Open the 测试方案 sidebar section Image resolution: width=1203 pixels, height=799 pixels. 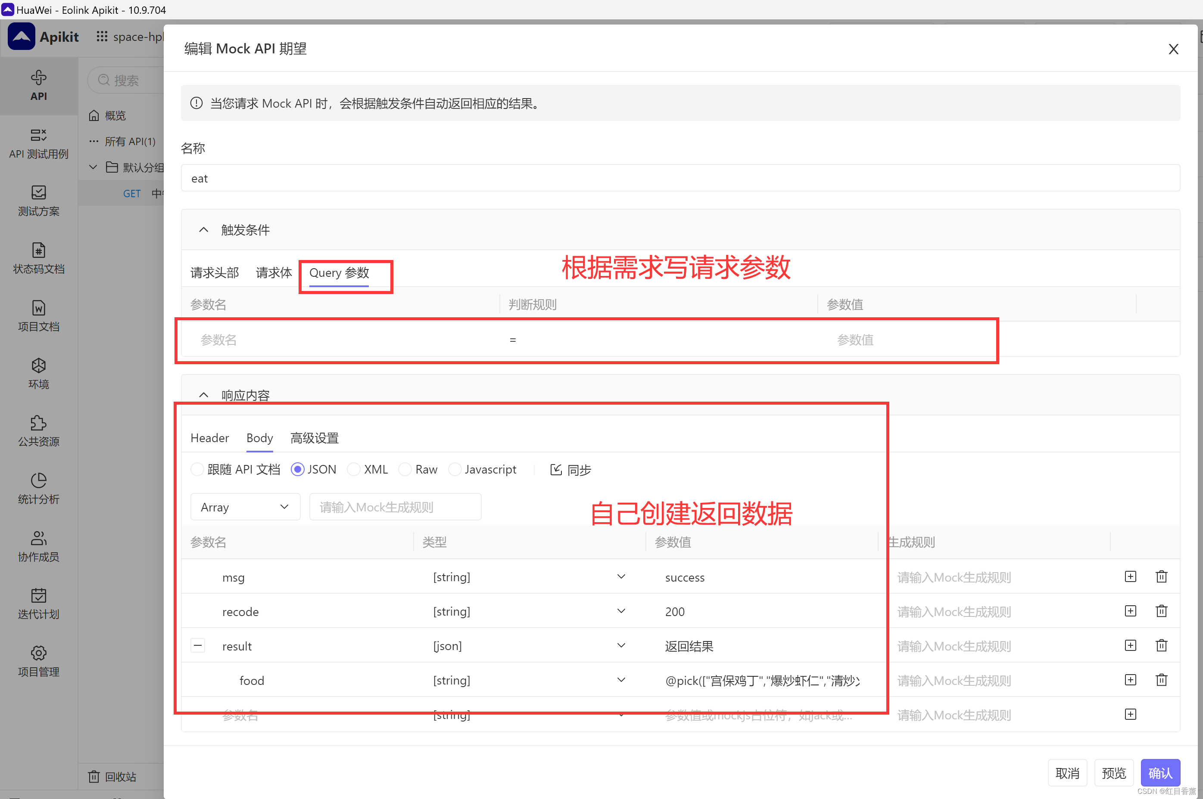[38, 200]
